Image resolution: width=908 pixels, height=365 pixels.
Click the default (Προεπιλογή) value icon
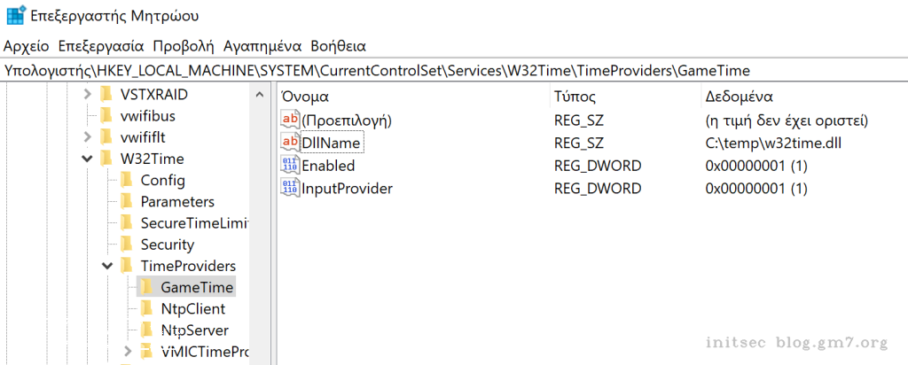(x=289, y=120)
